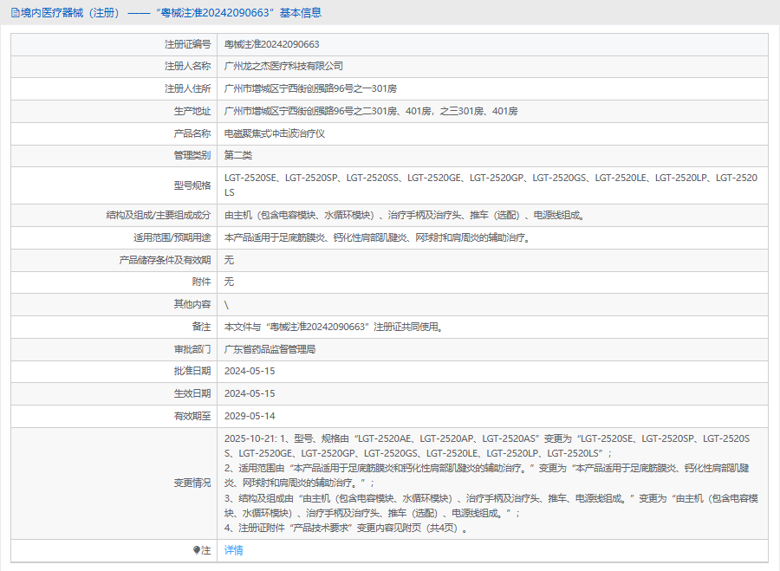Select the registration number 粤械注准20242090663 value
The image size is (780, 571).
coord(271,44)
